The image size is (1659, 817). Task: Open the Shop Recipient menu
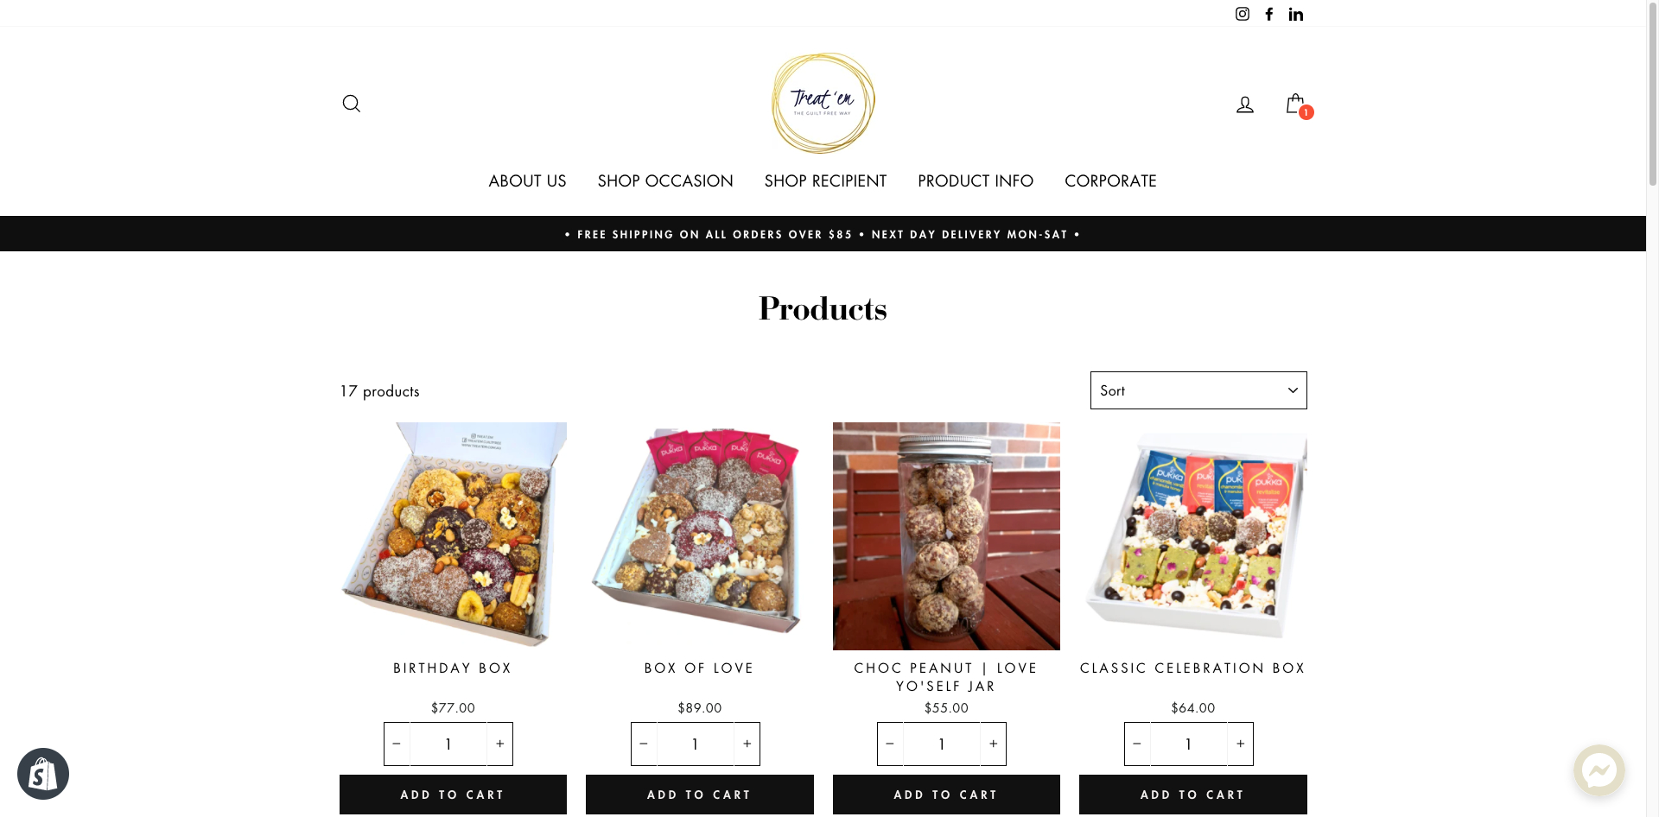click(825, 181)
